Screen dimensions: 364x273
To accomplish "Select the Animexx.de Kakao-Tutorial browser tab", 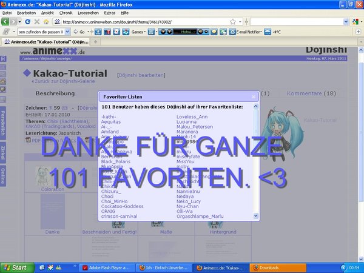I will pyautogui.click(x=46, y=42).
